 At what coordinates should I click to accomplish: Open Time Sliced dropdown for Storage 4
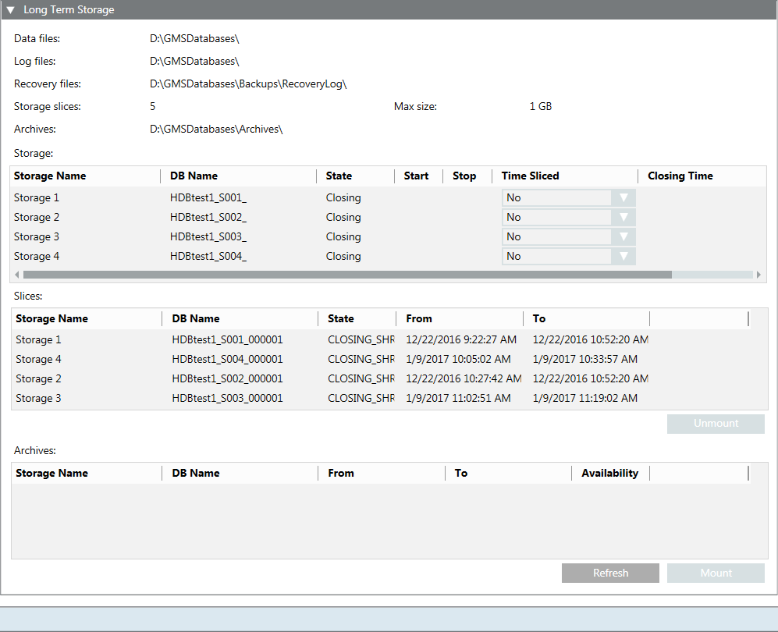(623, 257)
